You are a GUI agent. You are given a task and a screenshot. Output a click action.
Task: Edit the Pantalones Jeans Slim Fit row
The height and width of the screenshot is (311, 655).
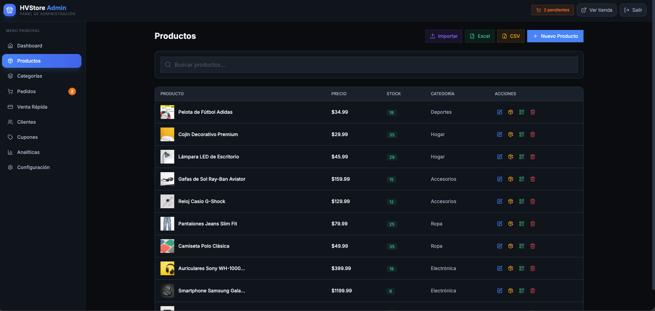click(499, 224)
